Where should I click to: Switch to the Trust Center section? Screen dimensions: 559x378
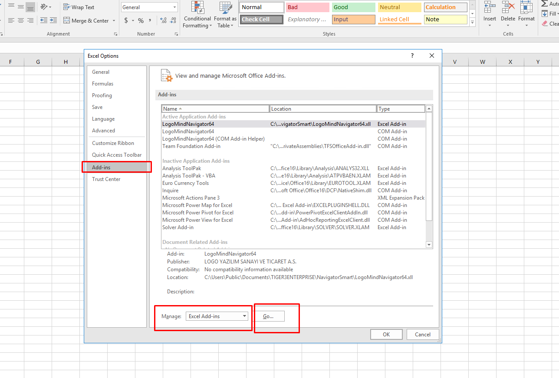click(106, 179)
